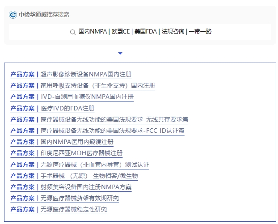The width and height of the screenshot is (278, 224).
Task: Open 射频美容设备国内注册NMPA方案 link
Action: (x=86, y=187)
